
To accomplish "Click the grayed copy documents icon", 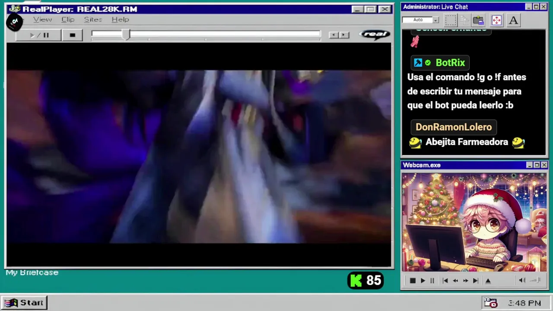I will click(x=464, y=20).
